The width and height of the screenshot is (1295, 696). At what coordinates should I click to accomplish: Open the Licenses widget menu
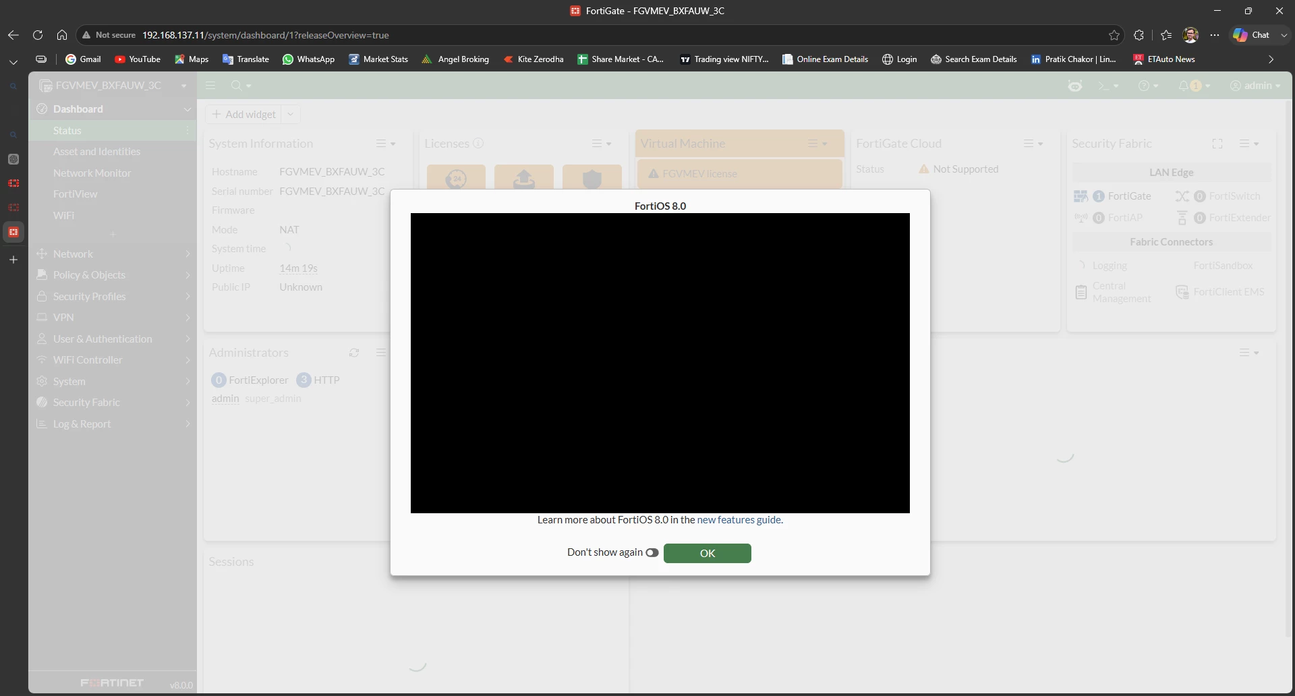[x=602, y=144]
